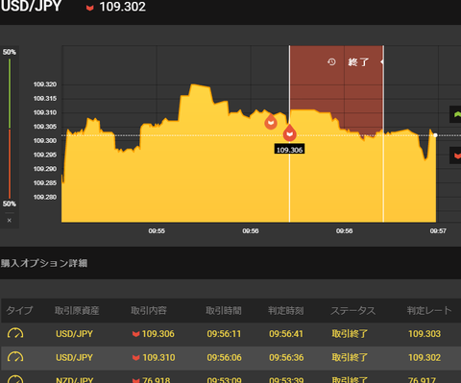Click the gauge icon in USD/JPY 109.310 row
Viewport: 461px width, 383px height.
[x=15, y=357]
